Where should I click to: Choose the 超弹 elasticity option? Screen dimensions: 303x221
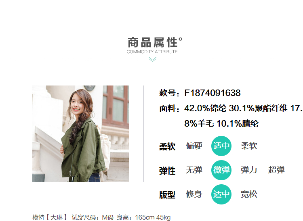pos(276,170)
